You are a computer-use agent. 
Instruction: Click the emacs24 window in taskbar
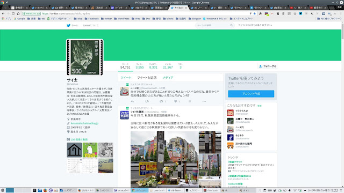tap(121, 190)
